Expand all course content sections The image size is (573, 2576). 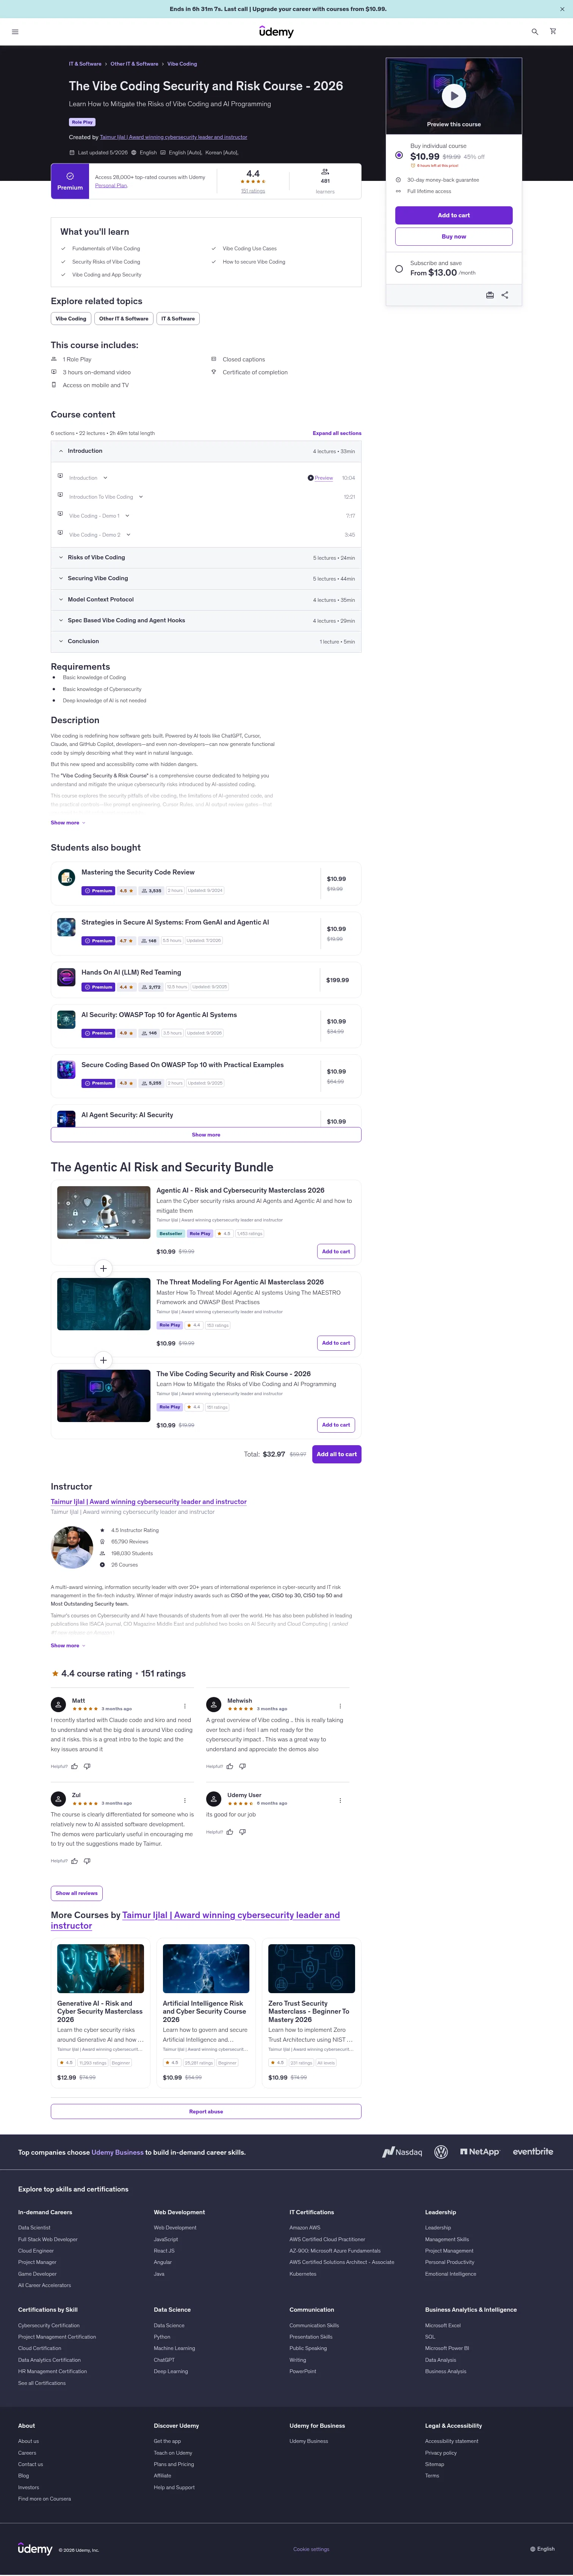pyautogui.click(x=337, y=433)
